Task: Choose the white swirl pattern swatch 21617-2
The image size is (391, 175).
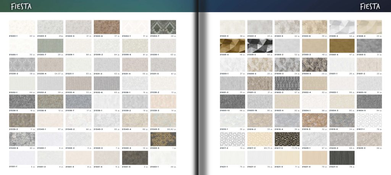Action: 233,139
